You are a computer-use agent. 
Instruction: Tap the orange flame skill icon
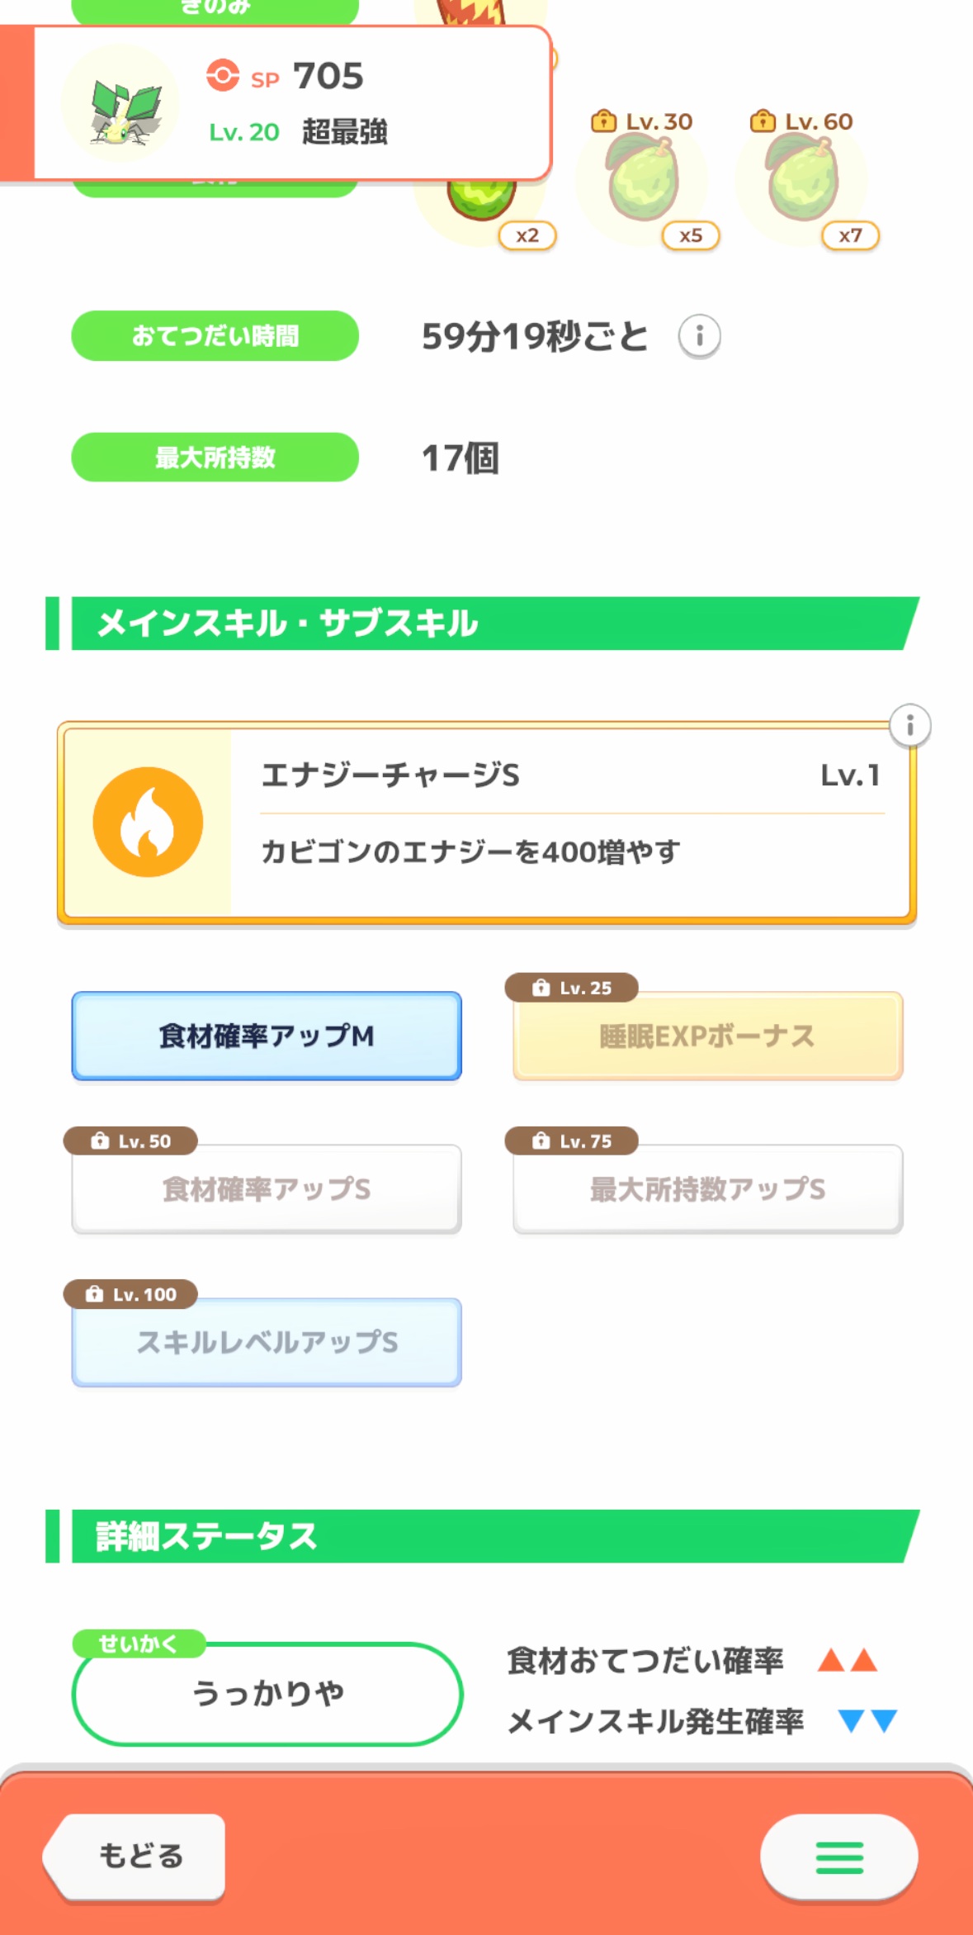click(148, 822)
